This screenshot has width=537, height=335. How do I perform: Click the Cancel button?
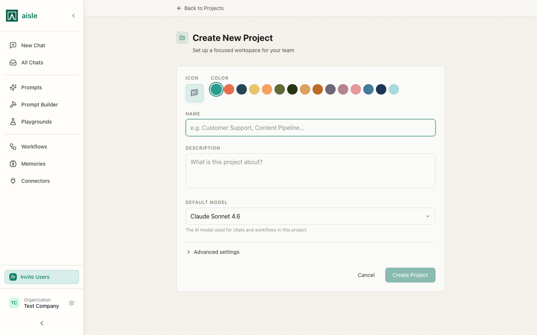[x=366, y=275]
